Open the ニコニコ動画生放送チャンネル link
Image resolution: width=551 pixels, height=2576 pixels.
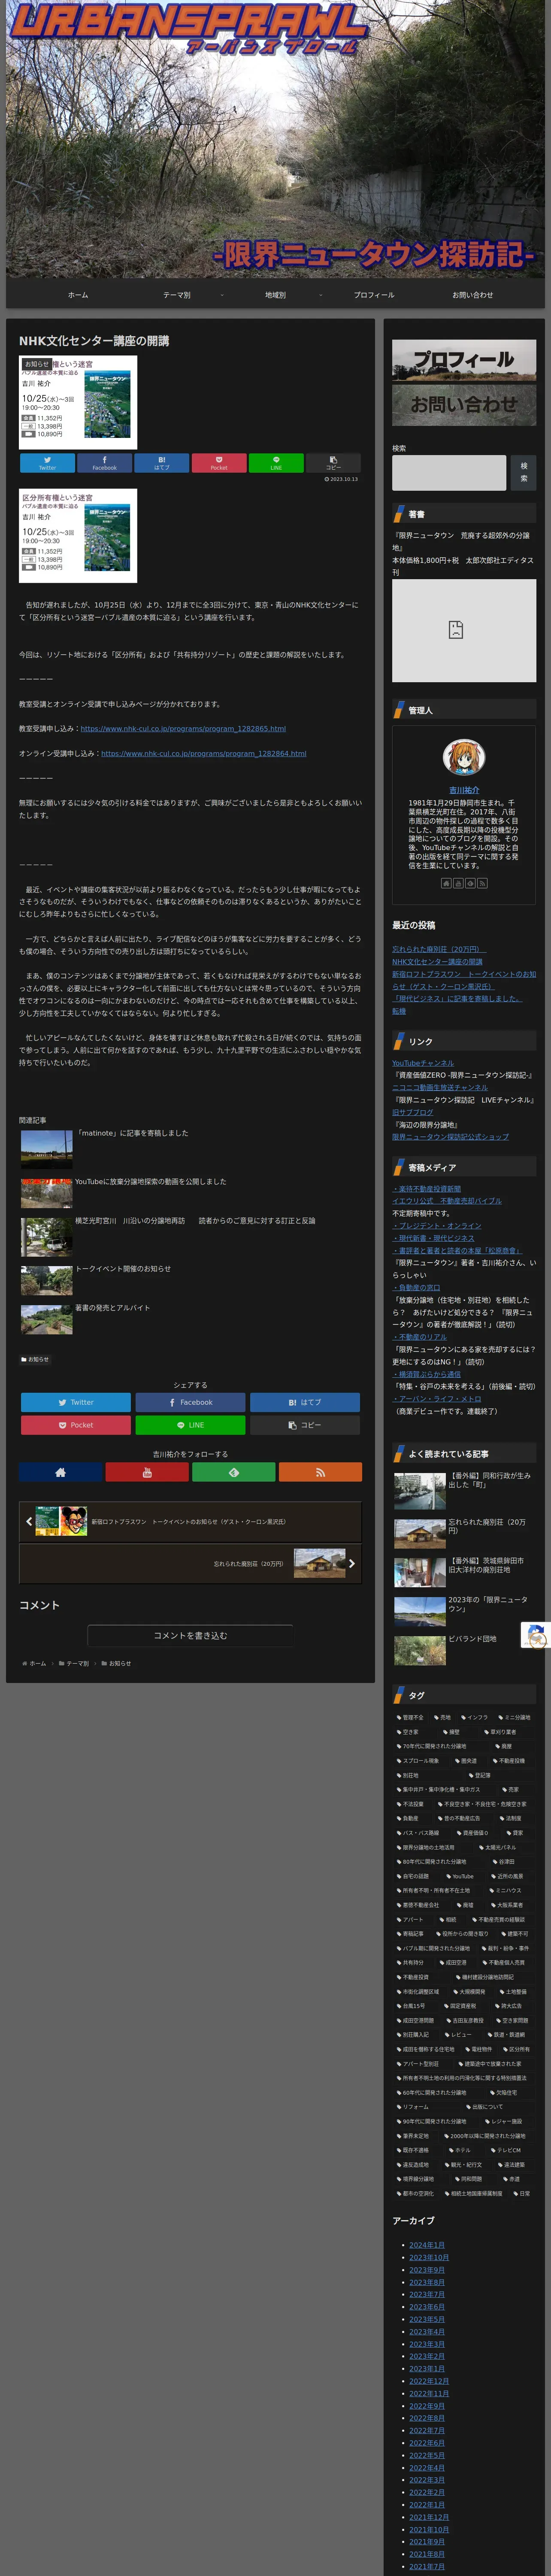[440, 1087]
